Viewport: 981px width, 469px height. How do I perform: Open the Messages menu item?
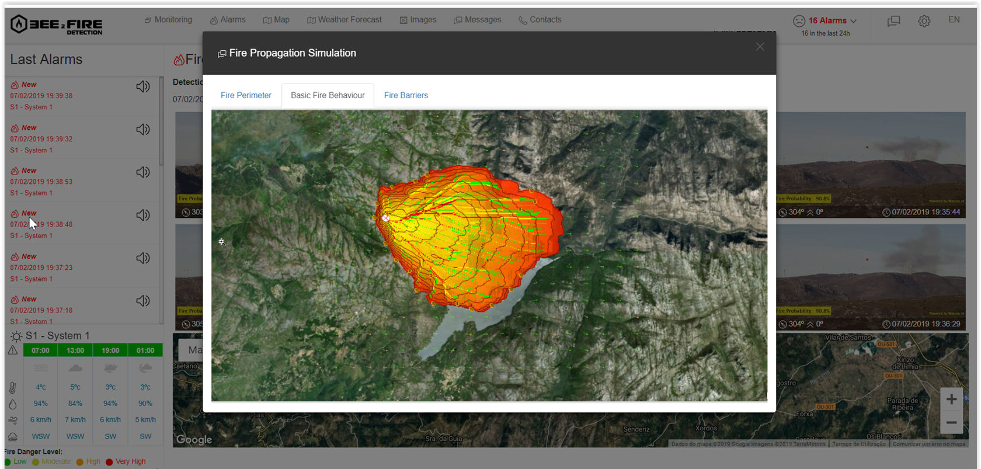(x=478, y=20)
